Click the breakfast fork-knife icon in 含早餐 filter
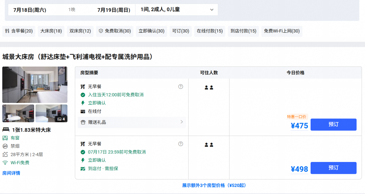This screenshot has height=194, width=365. [7, 31]
